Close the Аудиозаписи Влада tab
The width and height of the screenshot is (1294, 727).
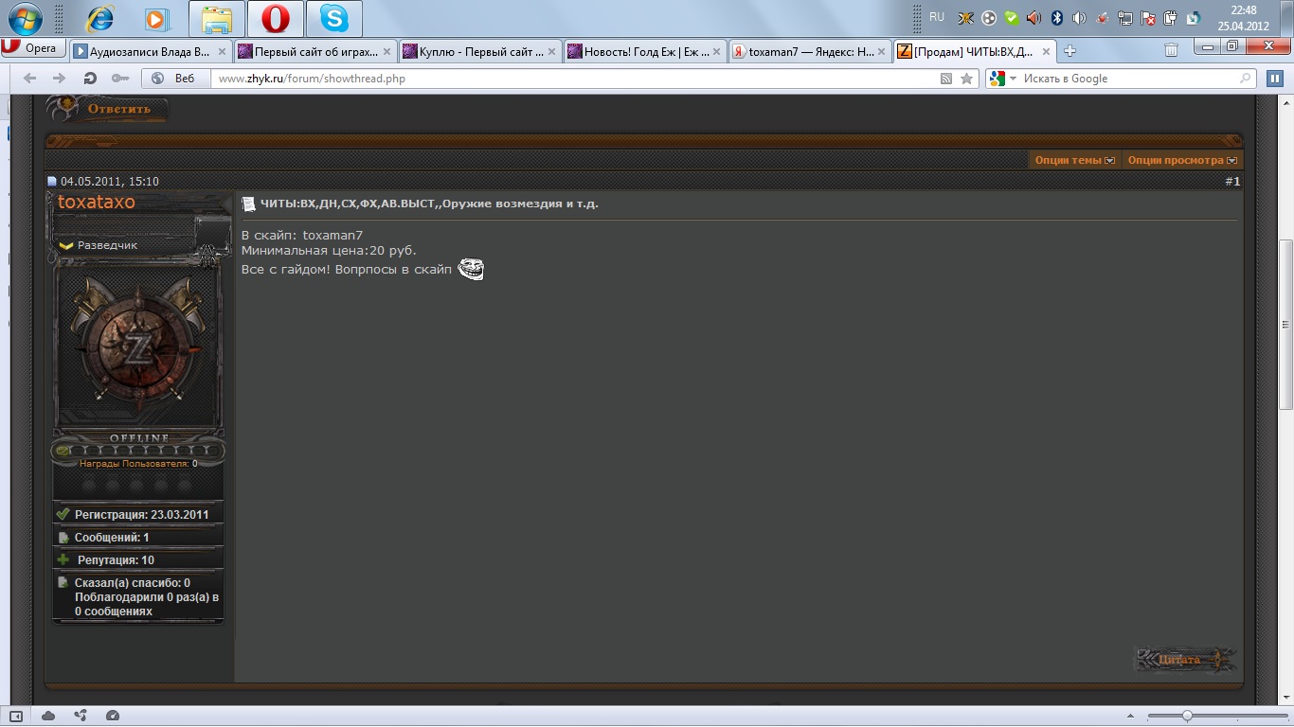coord(222,52)
